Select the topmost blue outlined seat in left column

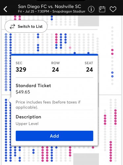pyautogui.click(x=6, y=34)
